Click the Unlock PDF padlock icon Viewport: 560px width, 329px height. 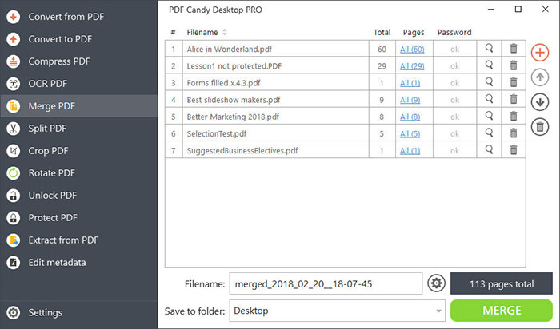coord(14,196)
